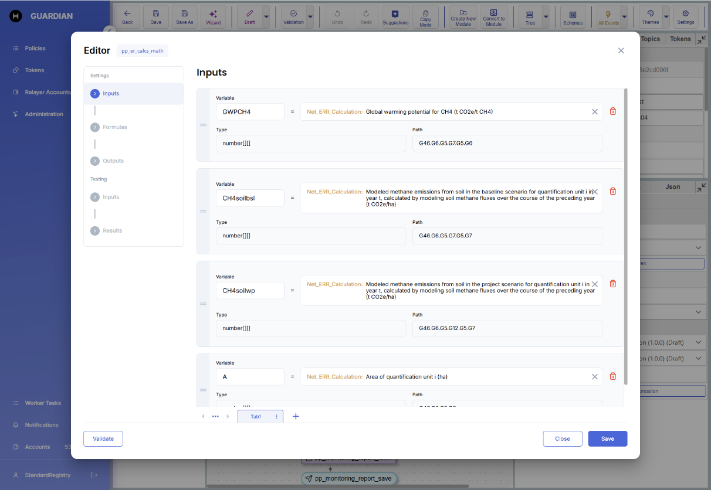Go to the Formulas step
The height and width of the screenshot is (490, 711).
point(115,127)
